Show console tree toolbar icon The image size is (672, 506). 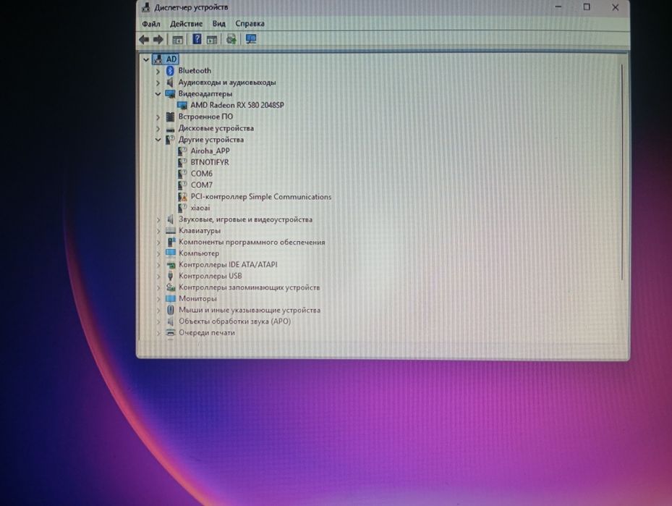tap(177, 40)
